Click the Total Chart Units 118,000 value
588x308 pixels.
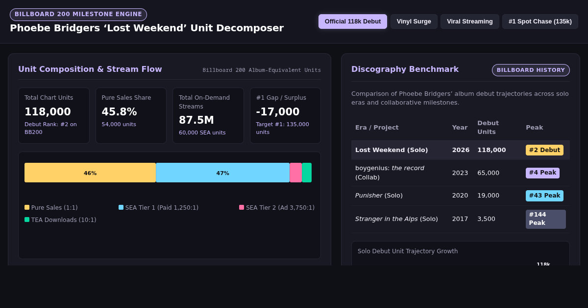point(48,112)
